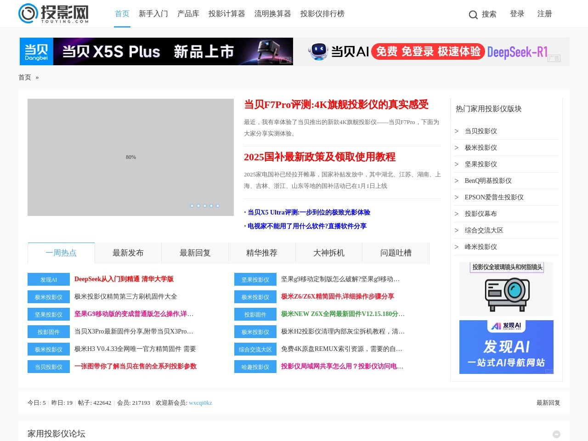Image resolution: width=588 pixels, height=441 pixels.
Task: Switch to the 大神拆机 tab
Action: click(328, 253)
